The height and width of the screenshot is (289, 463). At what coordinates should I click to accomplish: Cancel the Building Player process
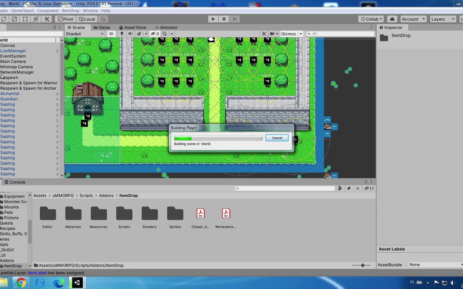pyautogui.click(x=277, y=138)
